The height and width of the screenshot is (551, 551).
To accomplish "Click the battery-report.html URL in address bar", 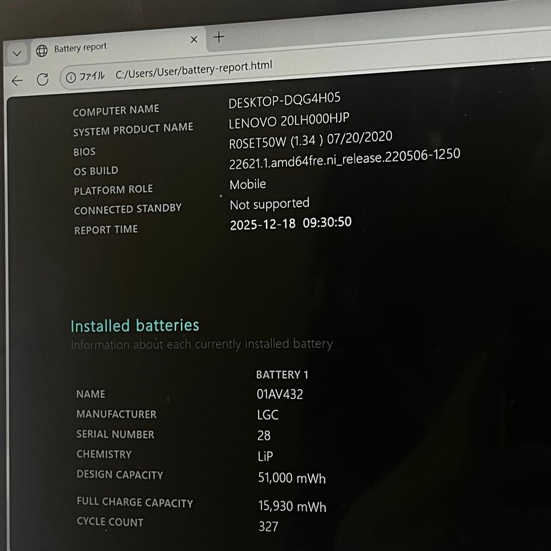I will point(194,70).
